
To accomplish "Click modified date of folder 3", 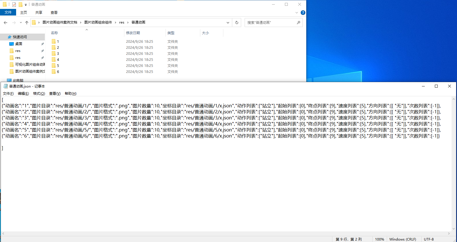I will pyautogui.click(x=140, y=54).
